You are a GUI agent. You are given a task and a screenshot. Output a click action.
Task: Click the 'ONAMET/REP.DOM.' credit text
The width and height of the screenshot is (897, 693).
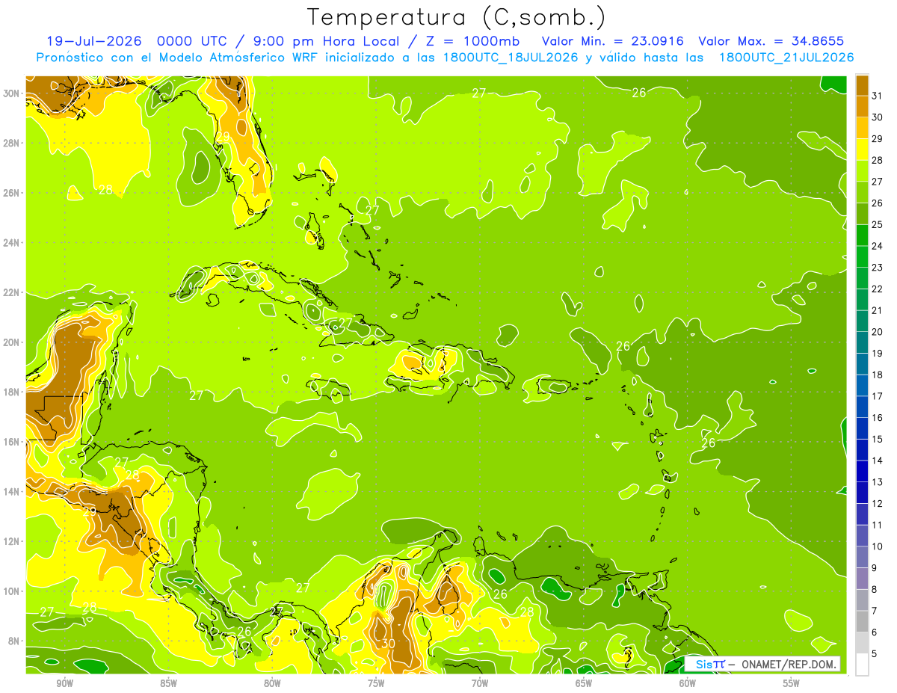789,664
